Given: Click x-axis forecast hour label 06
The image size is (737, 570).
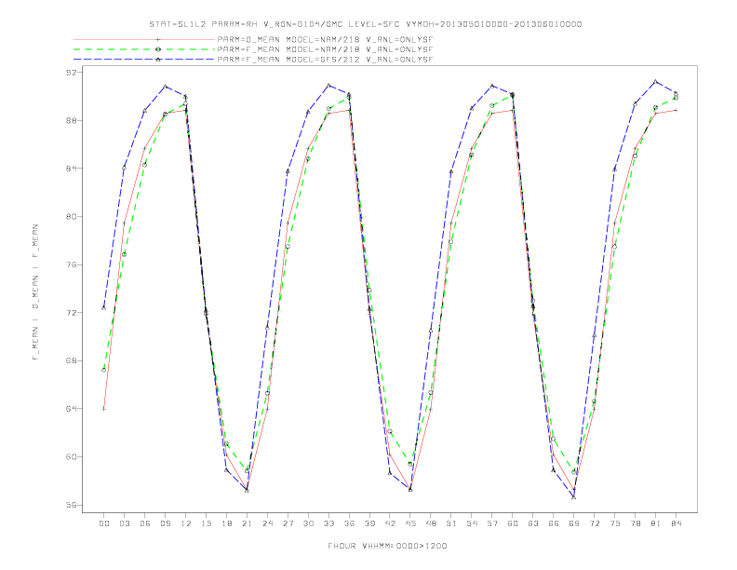Looking at the screenshot, I should (145, 523).
